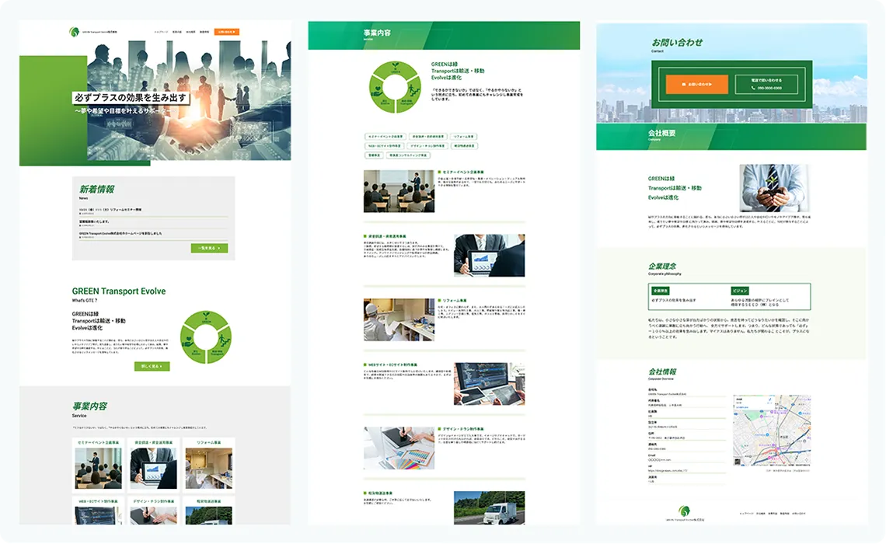
Task: Select the WEB・ECサイト制作事業 tag chip
Action: point(384,146)
